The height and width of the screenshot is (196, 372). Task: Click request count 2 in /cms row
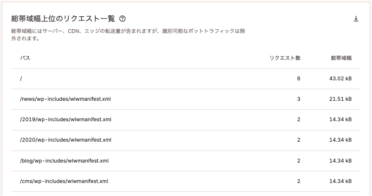[x=299, y=181]
